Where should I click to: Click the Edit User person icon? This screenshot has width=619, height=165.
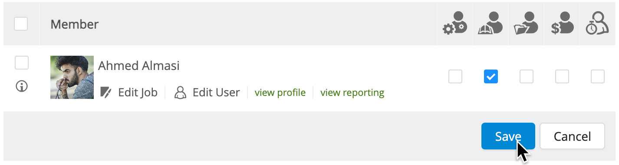pyautogui.click(x=180, y=92)
